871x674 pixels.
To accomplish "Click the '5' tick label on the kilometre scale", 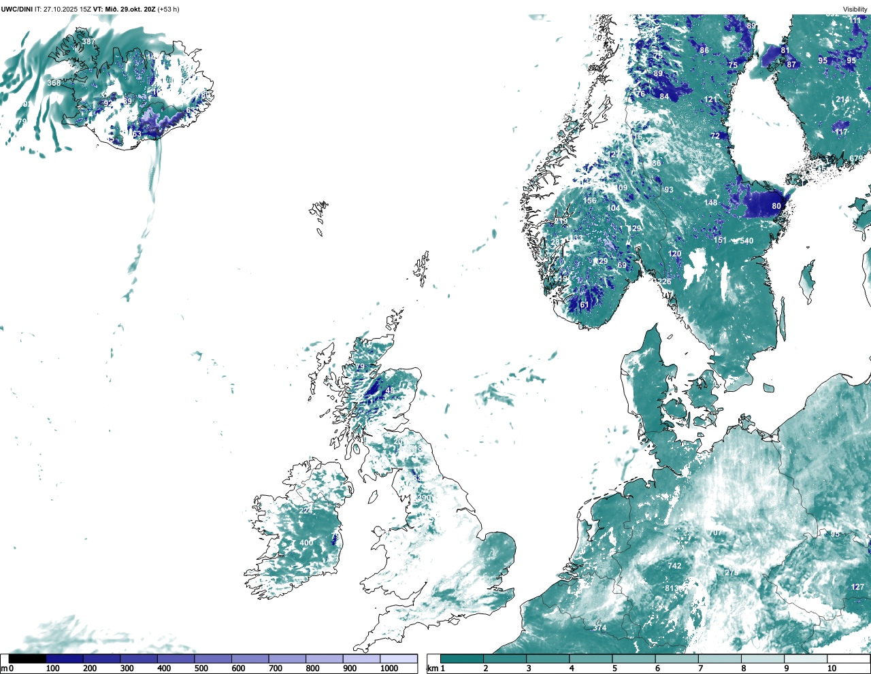I will tap(614, 669).
